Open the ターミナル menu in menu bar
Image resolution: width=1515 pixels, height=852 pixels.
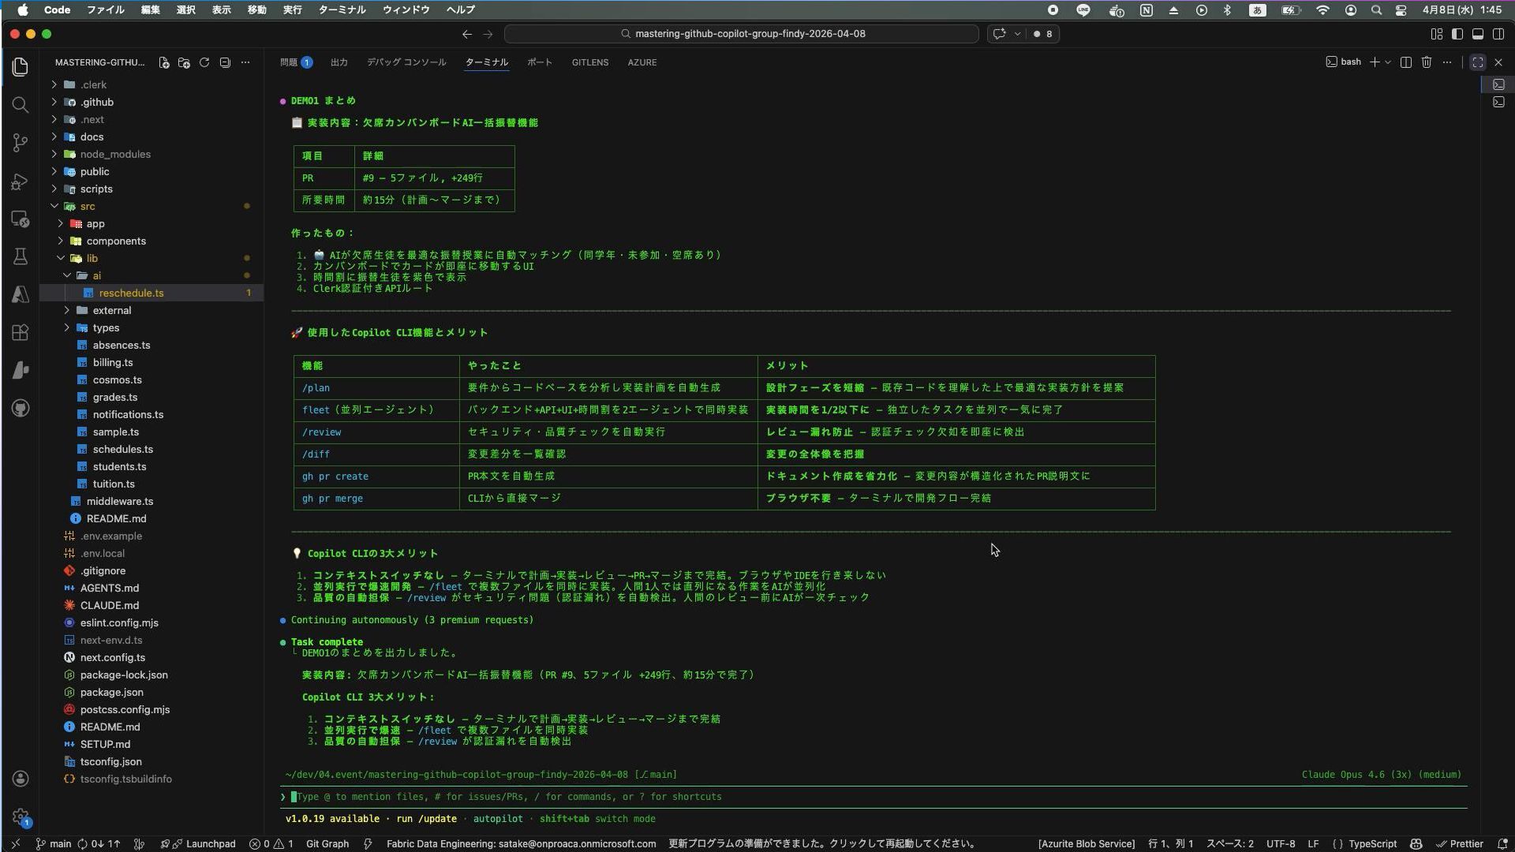tap(342, 10)
